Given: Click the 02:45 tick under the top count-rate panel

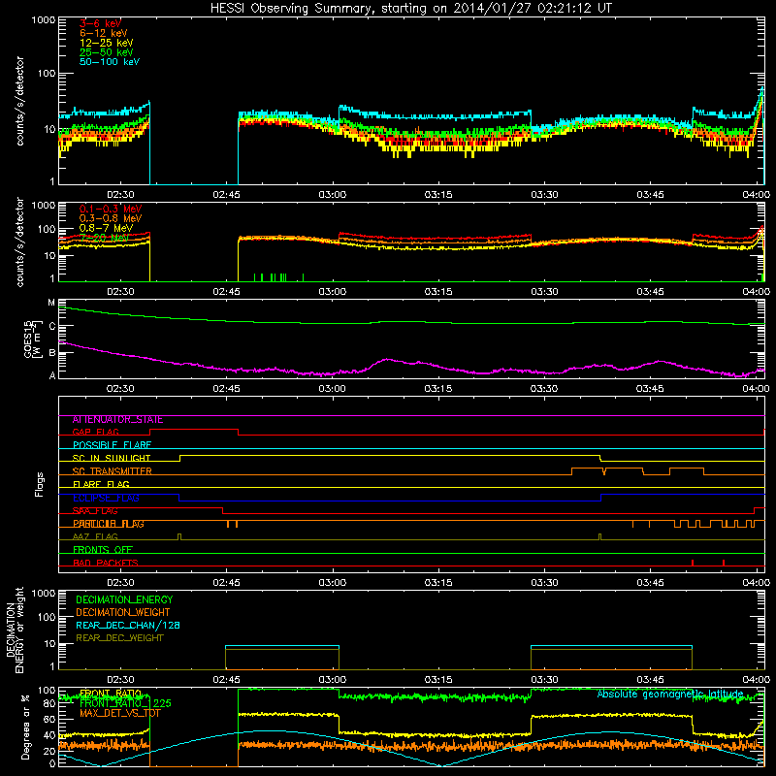Looking at the screenshot, I should click(x=226, y=195).
